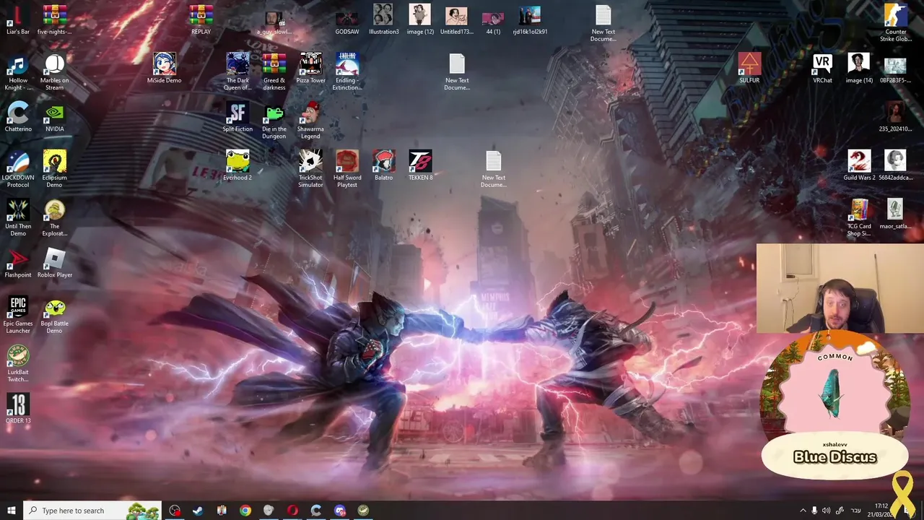Open the Epic Games Launcher shortcut
Screen dimensions: 924x520
[18, 315]
